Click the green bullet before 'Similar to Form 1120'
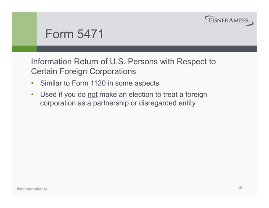 33,83
